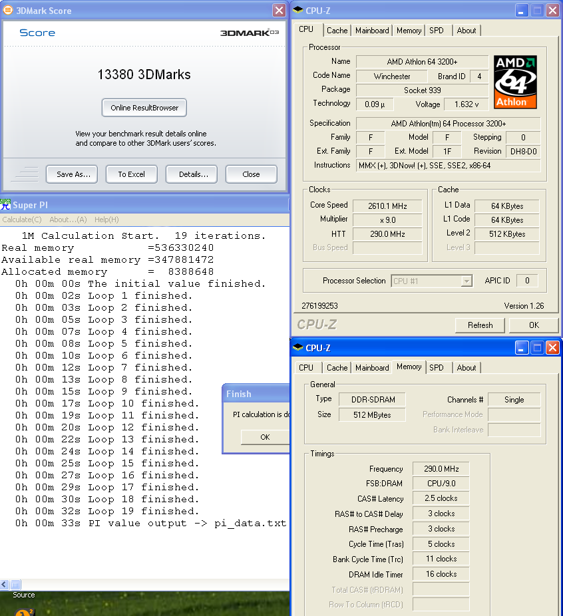Open Memory tab in upper CPU-Z
This screenshot has width=563, height=616.
coord(409,30)
